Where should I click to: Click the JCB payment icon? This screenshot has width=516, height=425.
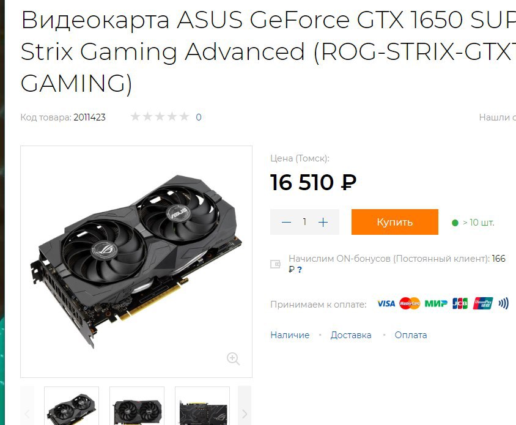point(460,303)
